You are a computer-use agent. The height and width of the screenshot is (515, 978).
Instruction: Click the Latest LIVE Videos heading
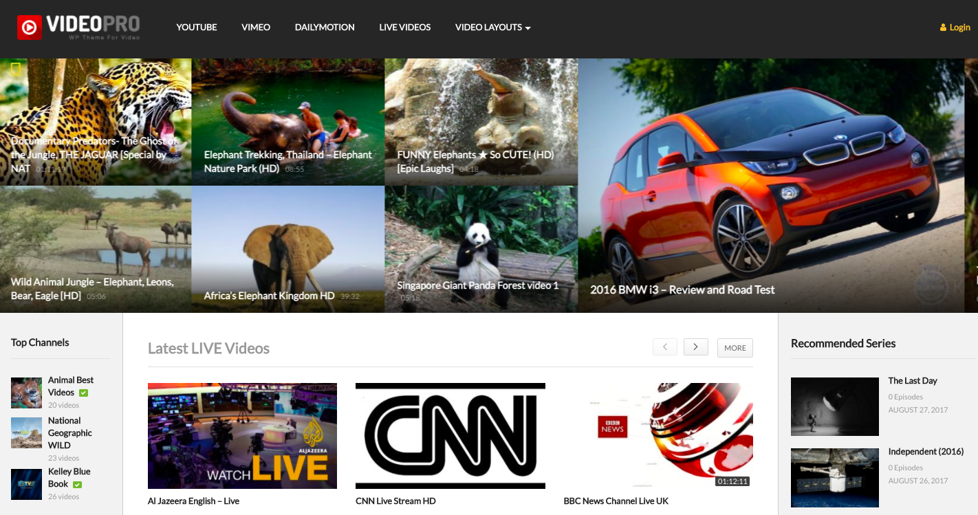208,348
